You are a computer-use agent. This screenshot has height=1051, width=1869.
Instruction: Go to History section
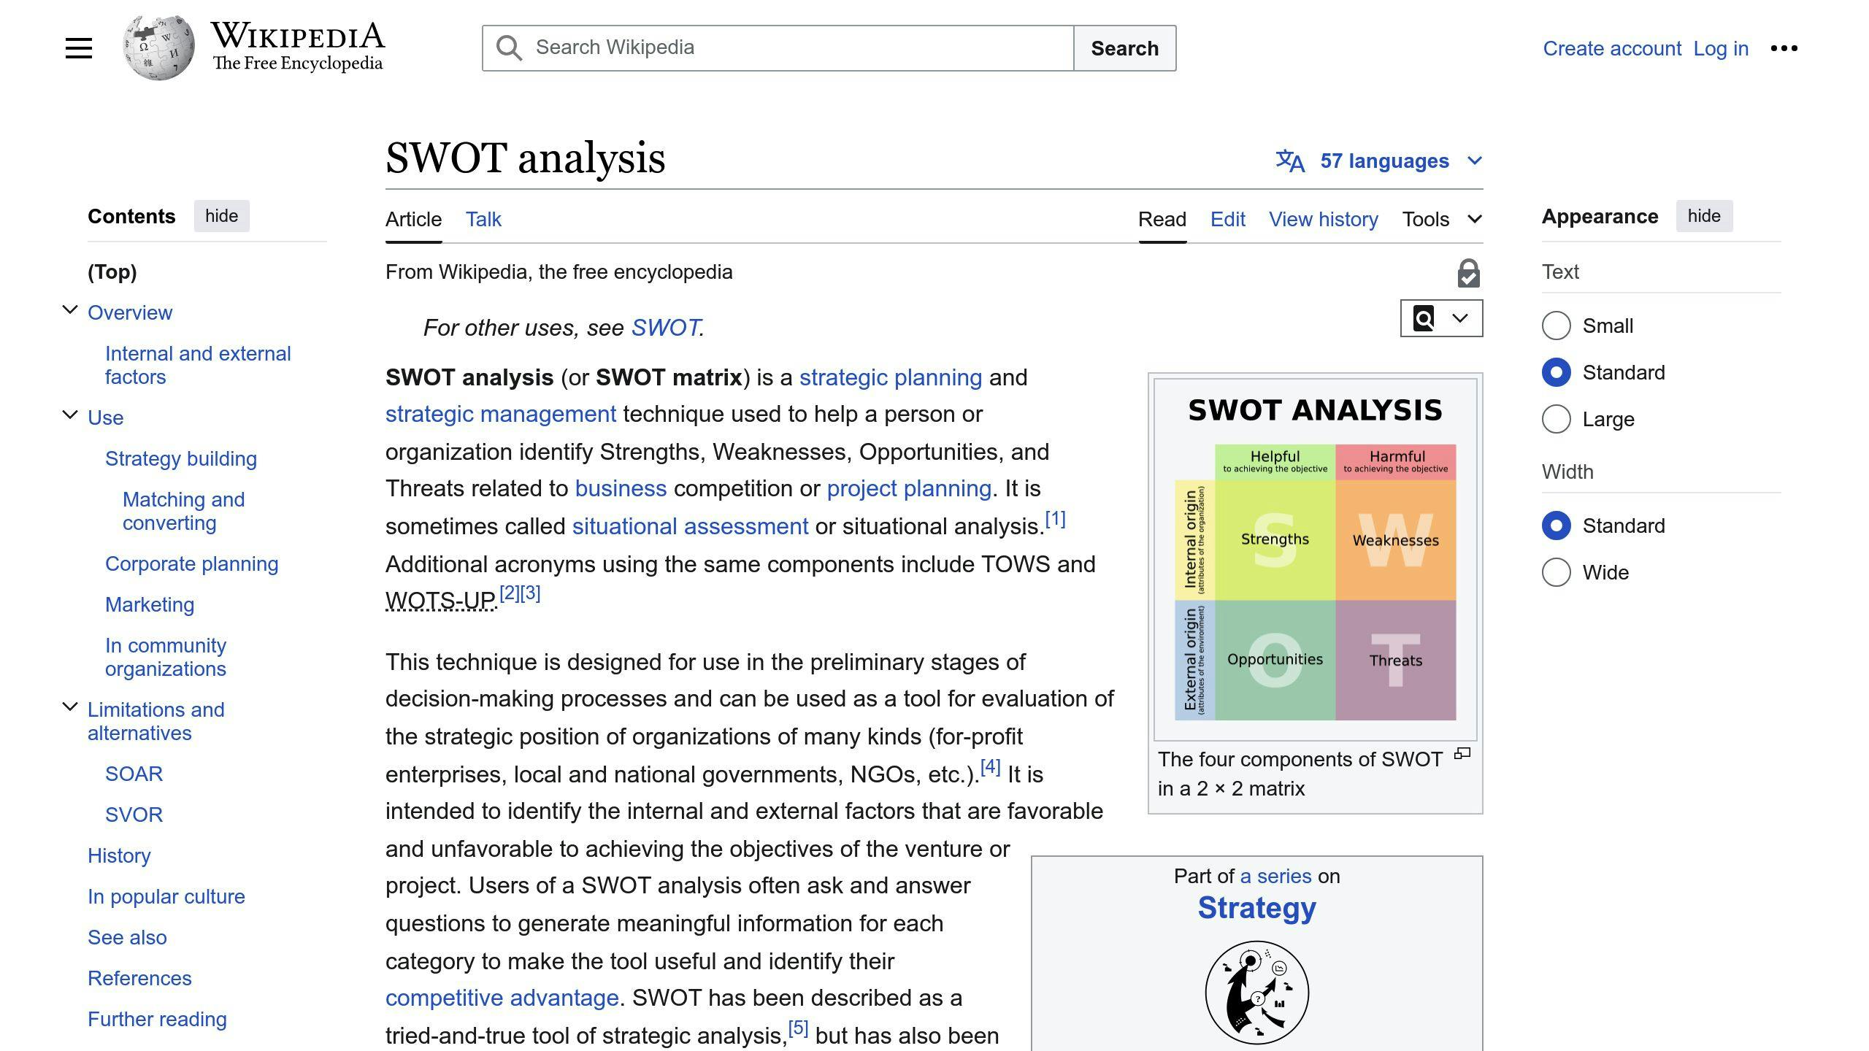click(x=119, y=855)
